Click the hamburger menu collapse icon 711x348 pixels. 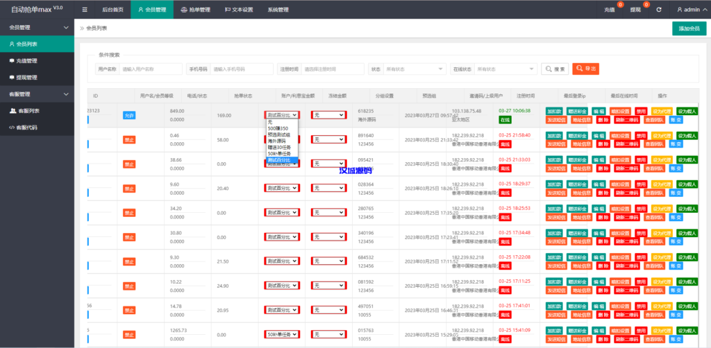(85, 10)
